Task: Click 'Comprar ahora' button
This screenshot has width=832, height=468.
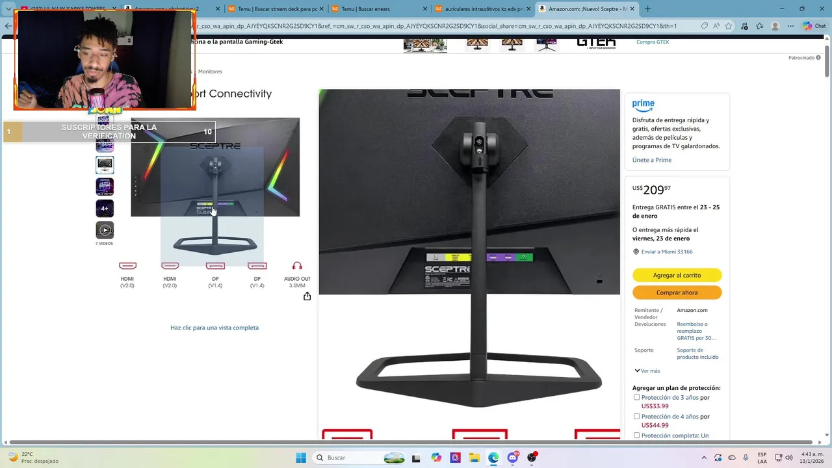Action: pos(677,292)
